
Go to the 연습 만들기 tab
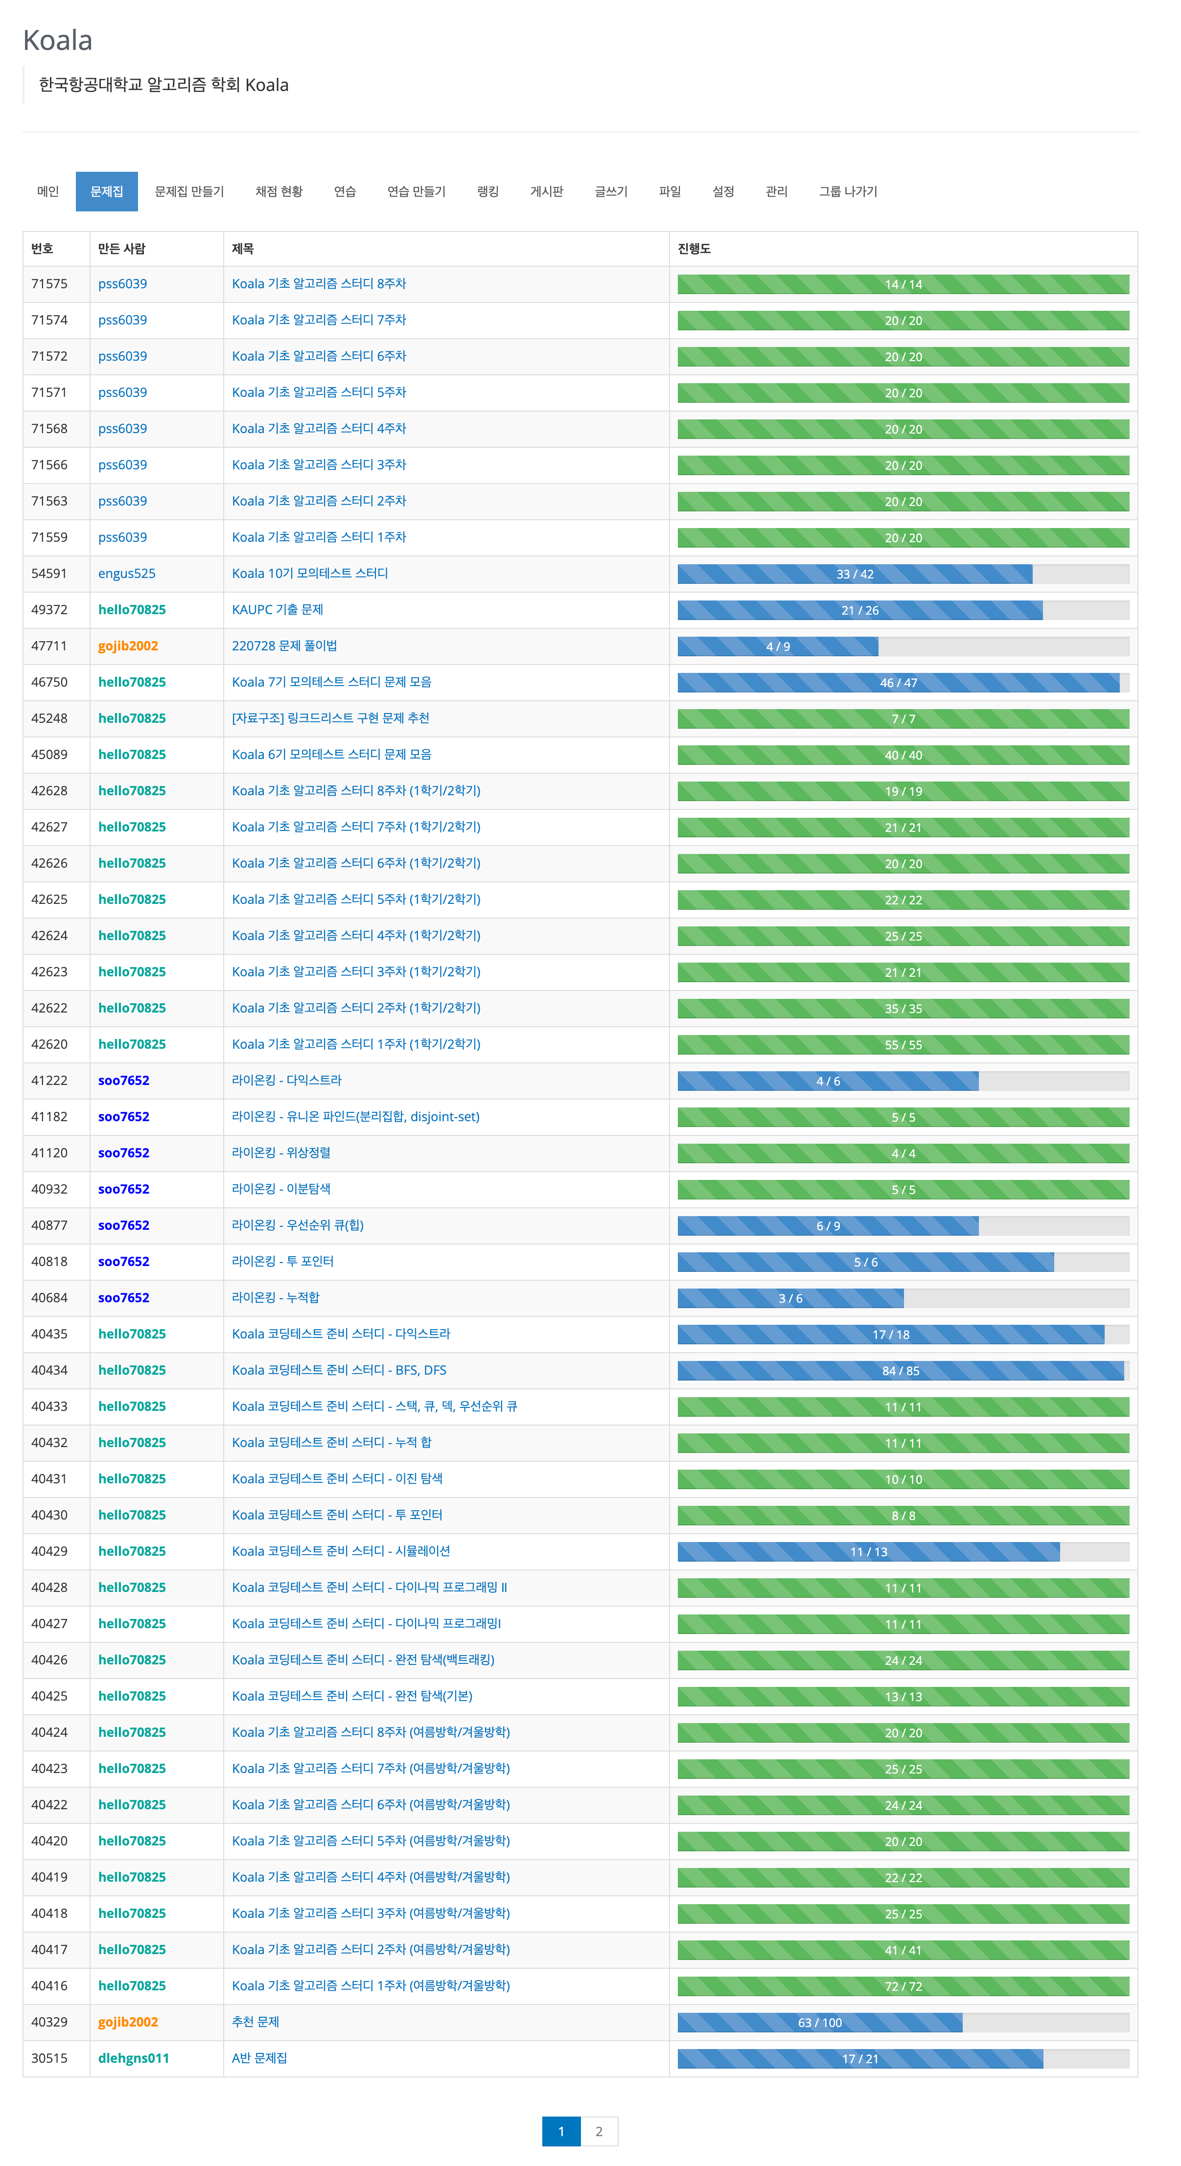click(417, 192)
